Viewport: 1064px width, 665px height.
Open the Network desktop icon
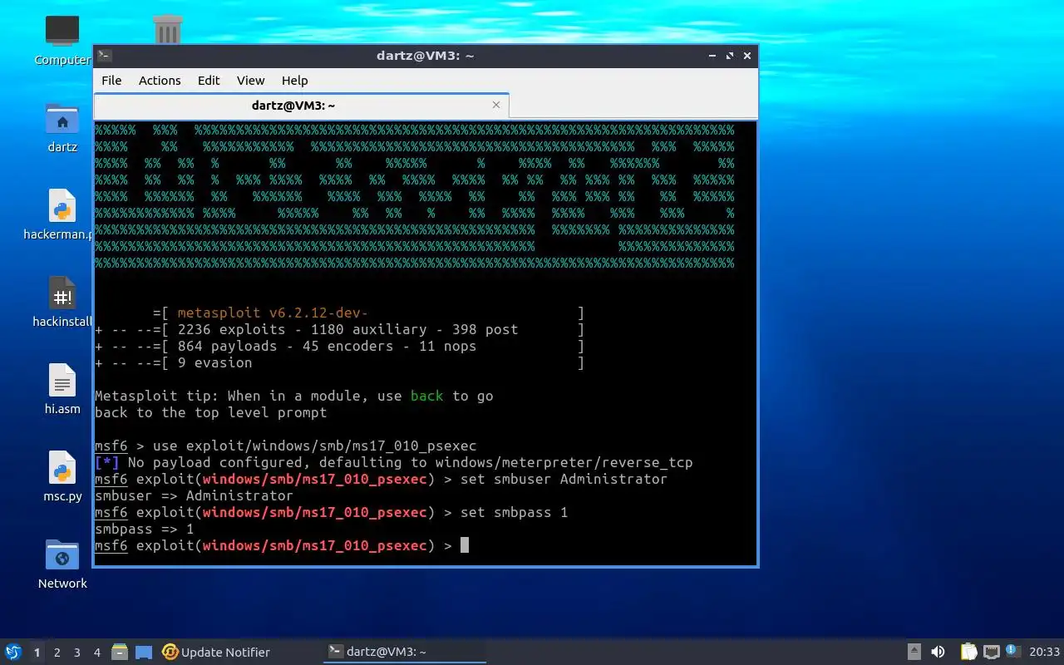pyautogui.click(x=62, y=554)
